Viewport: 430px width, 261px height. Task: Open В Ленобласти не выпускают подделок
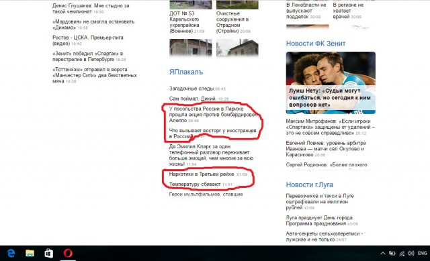point(306,11)
